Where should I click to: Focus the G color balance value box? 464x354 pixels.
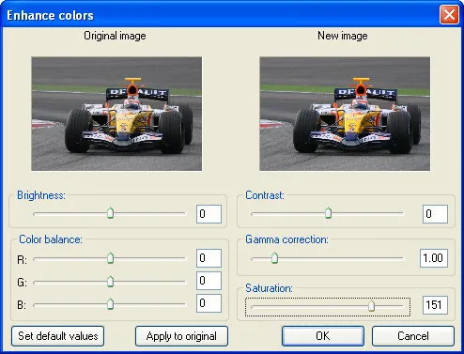coord(209,281)
